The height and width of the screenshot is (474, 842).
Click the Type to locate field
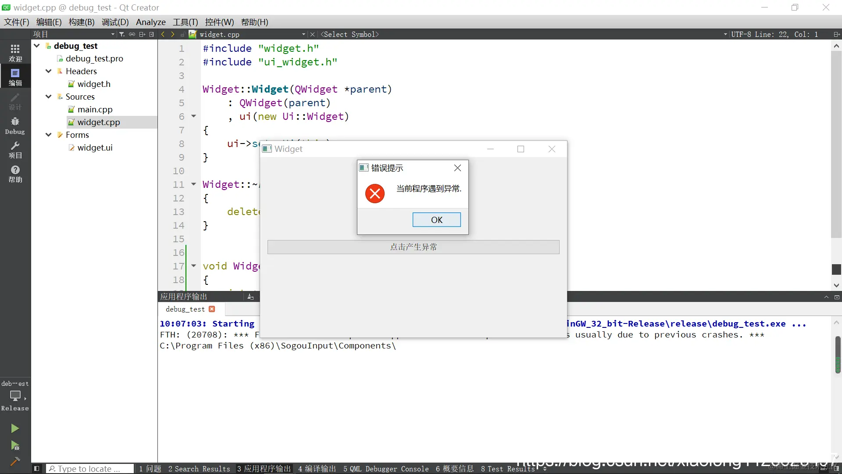point(90,469)
